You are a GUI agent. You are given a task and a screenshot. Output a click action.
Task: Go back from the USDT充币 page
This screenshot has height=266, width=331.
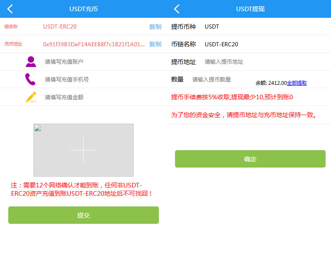click(x=10, y=9)
